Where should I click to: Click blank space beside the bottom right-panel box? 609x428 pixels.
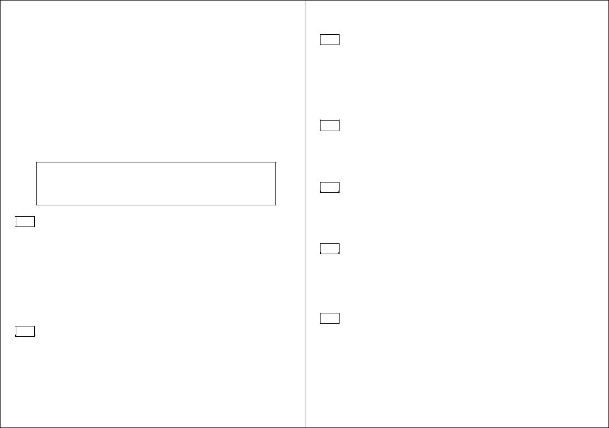coord(466,318)
